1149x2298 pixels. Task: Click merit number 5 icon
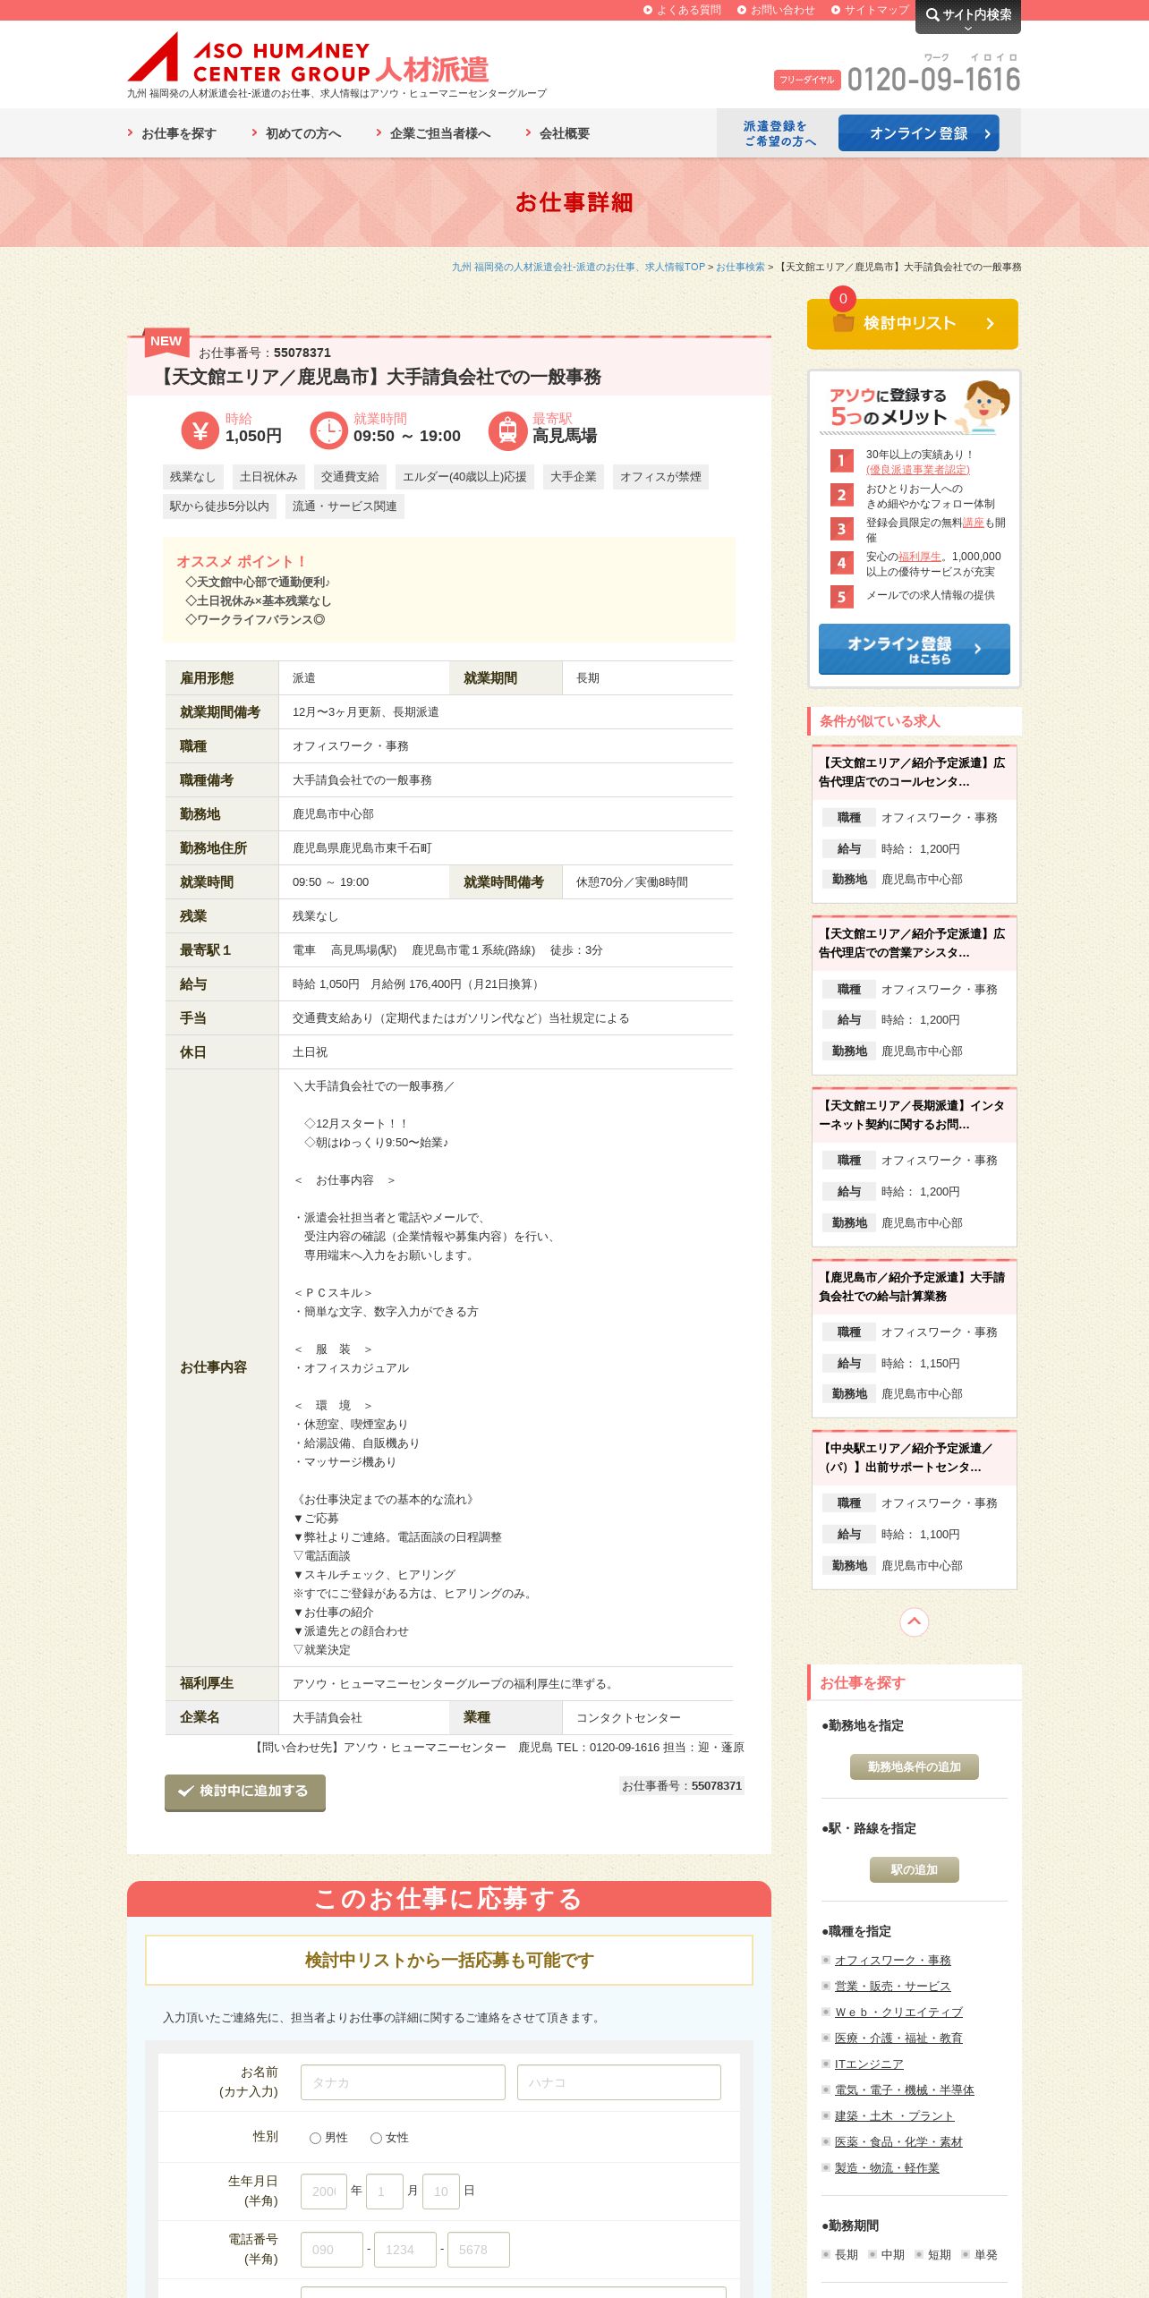point(841,597)
